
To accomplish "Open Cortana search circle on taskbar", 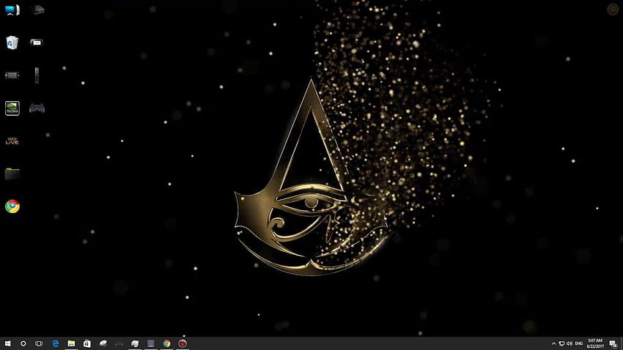I will coord(23,343).
